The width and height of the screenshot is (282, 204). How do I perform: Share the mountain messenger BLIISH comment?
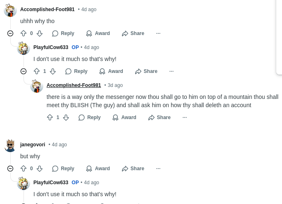(159, 117)
